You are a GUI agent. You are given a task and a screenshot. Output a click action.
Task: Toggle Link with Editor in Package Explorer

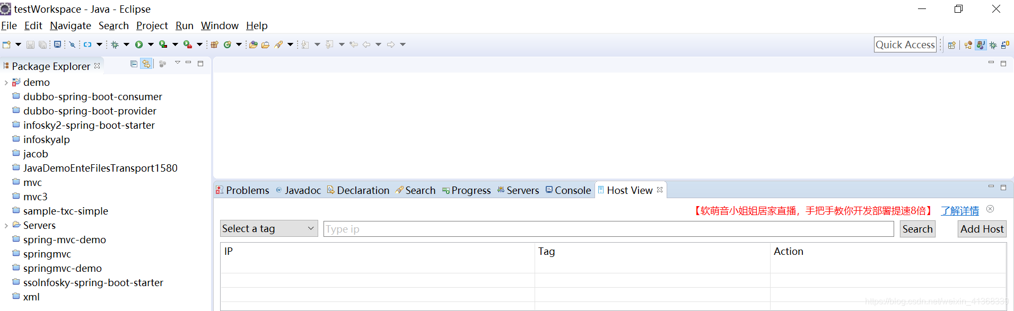(x=146, y=64)
